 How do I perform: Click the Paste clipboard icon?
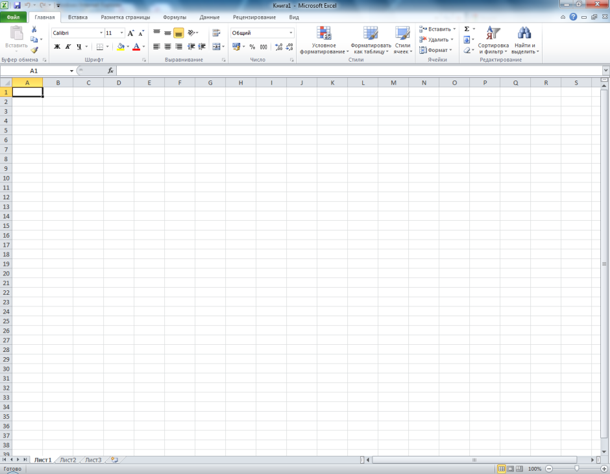(16, 34)
